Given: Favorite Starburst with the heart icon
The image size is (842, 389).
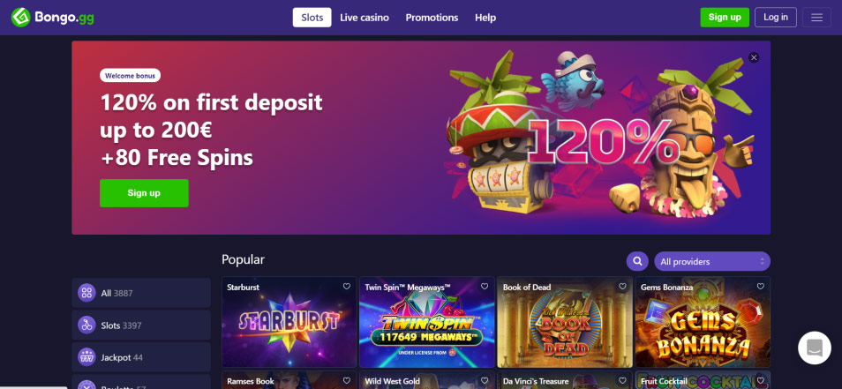Looking at the screenshot, I should point(347,287).
